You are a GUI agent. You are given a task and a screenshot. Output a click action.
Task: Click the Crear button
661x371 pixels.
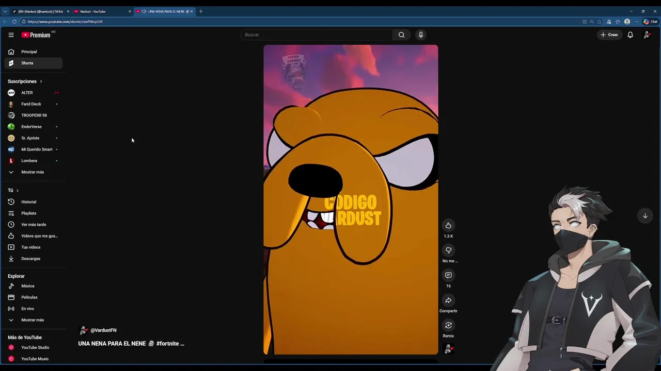pyautogui.click(x=609, y=35)
